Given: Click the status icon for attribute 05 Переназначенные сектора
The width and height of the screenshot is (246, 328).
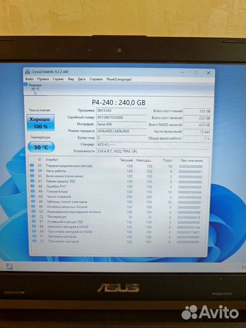Looking at the screenshot, I should (x=32, y=165).
